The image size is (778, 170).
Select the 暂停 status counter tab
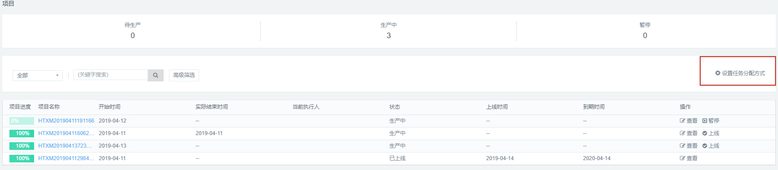[x=645, y=30]
